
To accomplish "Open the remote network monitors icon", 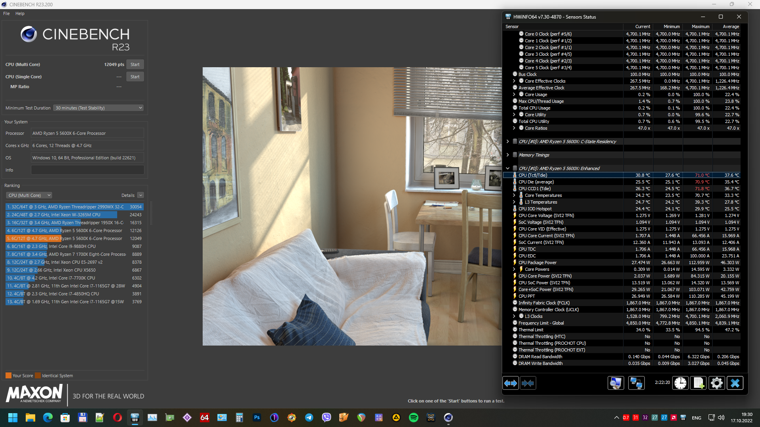I will point(636,383).
